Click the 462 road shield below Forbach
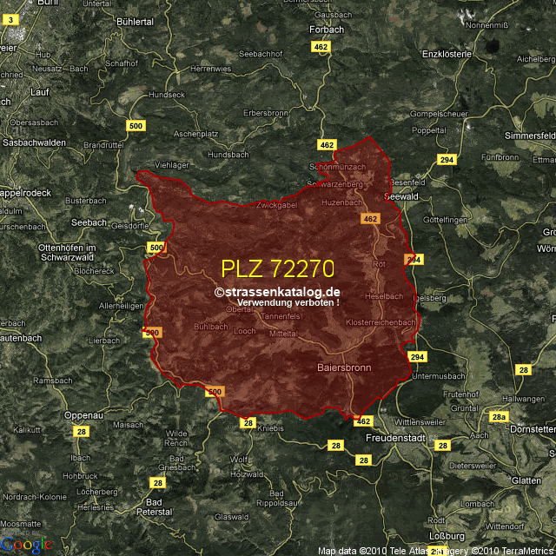This screenshot has width=556, height=556. 321,46
